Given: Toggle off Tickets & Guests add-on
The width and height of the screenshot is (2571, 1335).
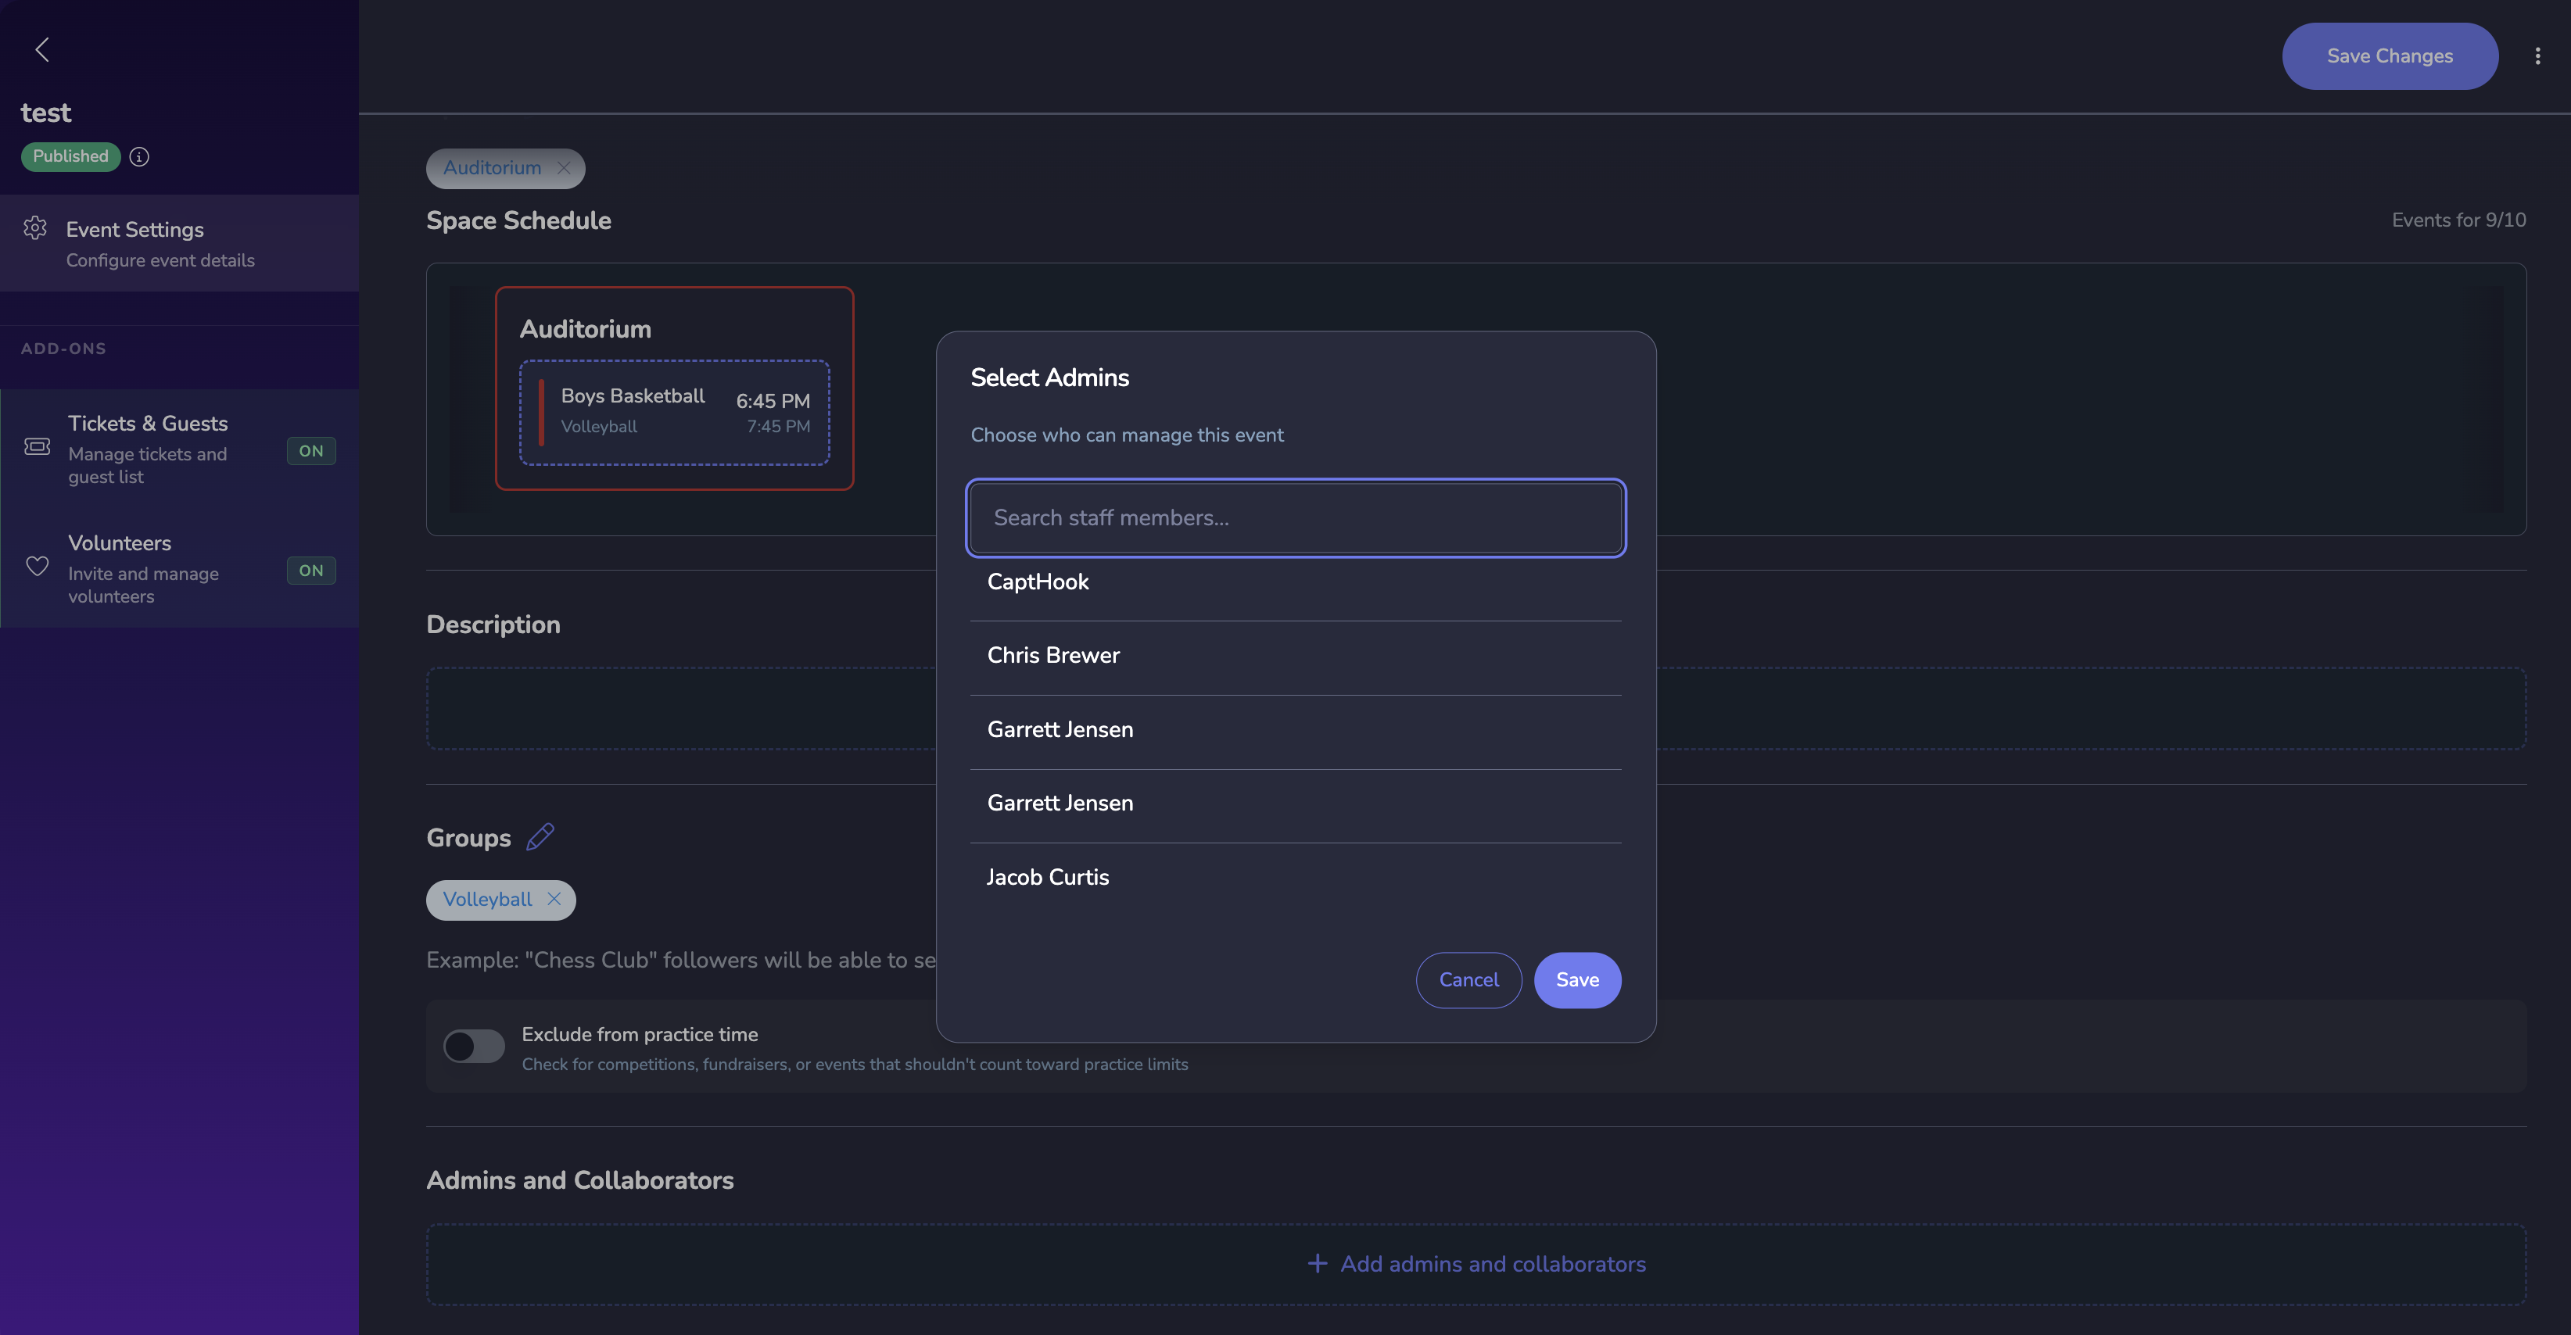Looking at the screenshot, I should 310,451.
